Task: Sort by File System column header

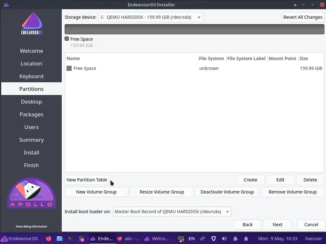Action: (x=211, y=58)
